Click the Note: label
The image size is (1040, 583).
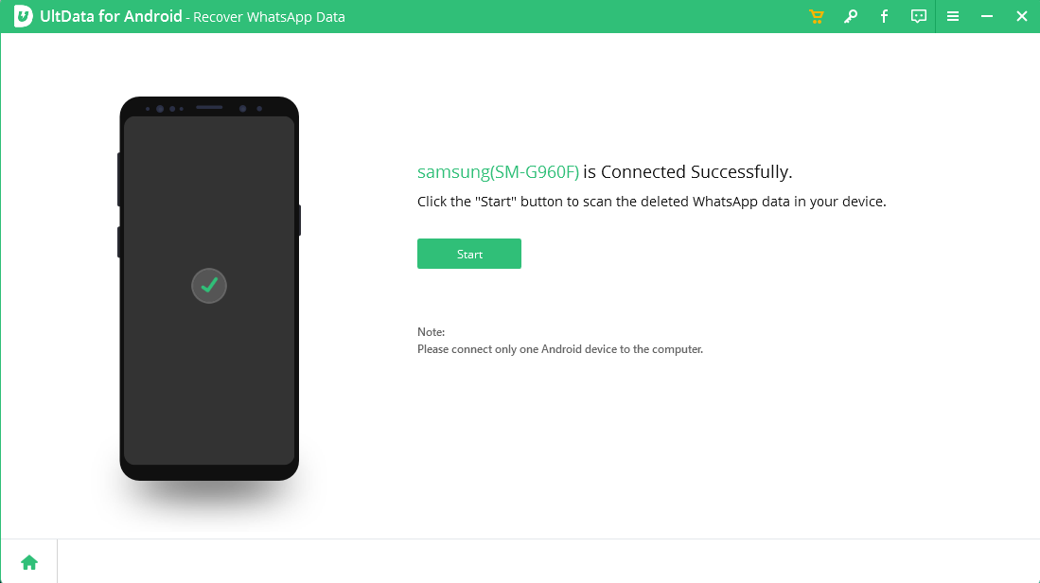(432, 331)
